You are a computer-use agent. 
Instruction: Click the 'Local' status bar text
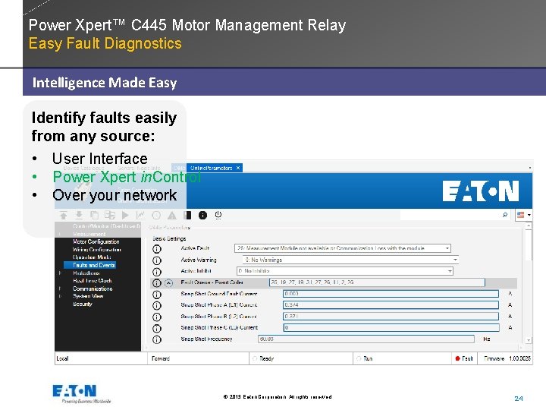(62, 358)
